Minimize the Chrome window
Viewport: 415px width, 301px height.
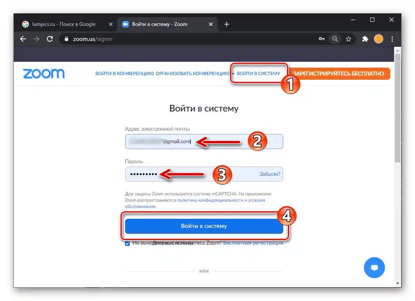[353, 20]
